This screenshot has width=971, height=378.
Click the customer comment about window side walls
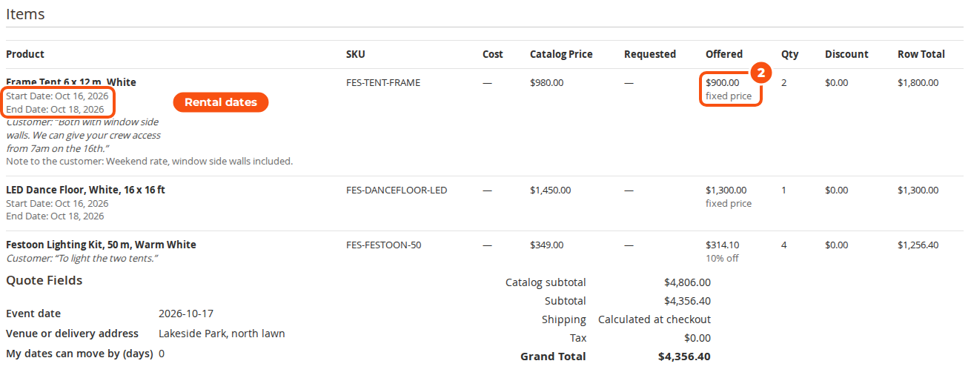tap(83, 135)
